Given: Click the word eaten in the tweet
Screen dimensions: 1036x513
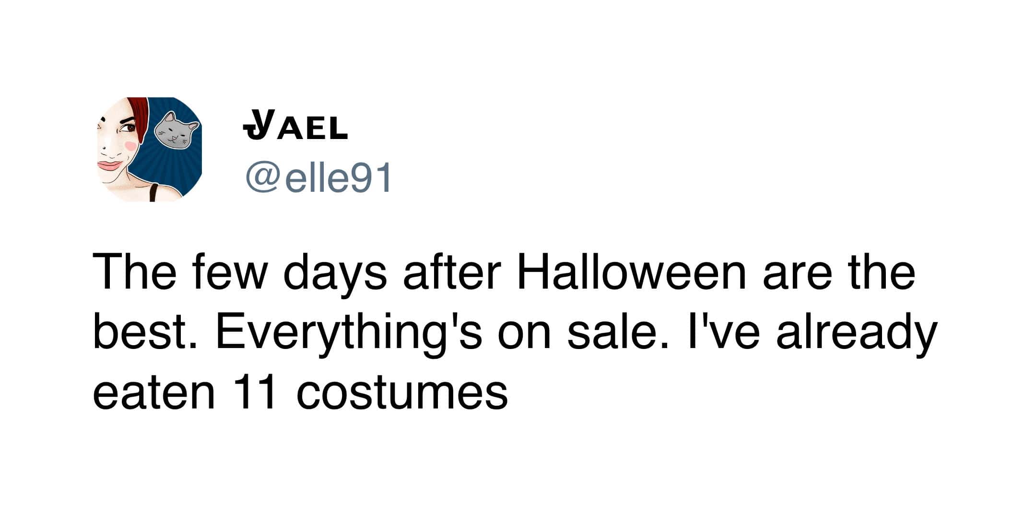Looking at the screenshot, I should click(153, 393).
